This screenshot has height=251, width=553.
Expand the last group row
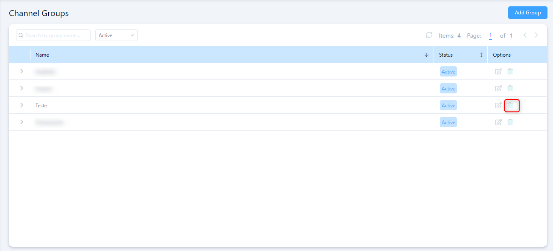pos(22,122)
